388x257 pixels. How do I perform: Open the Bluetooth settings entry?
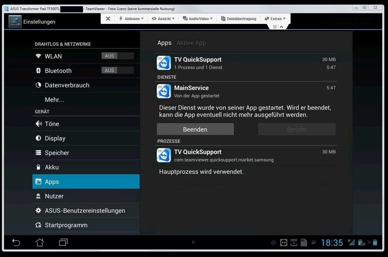pos(86,71)
